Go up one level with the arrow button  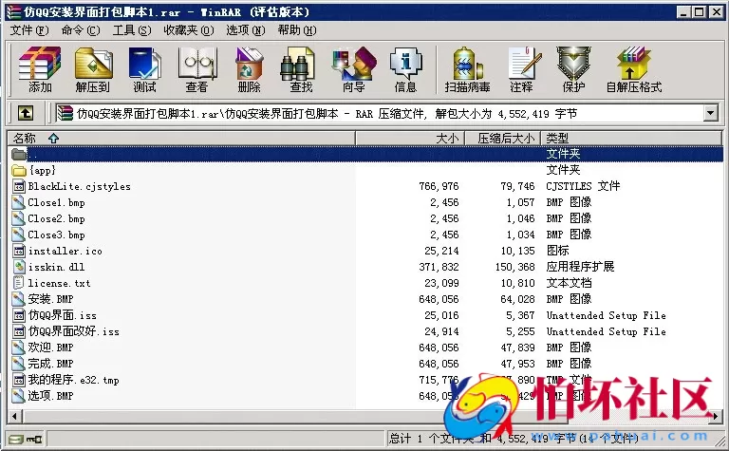[26, 113]
